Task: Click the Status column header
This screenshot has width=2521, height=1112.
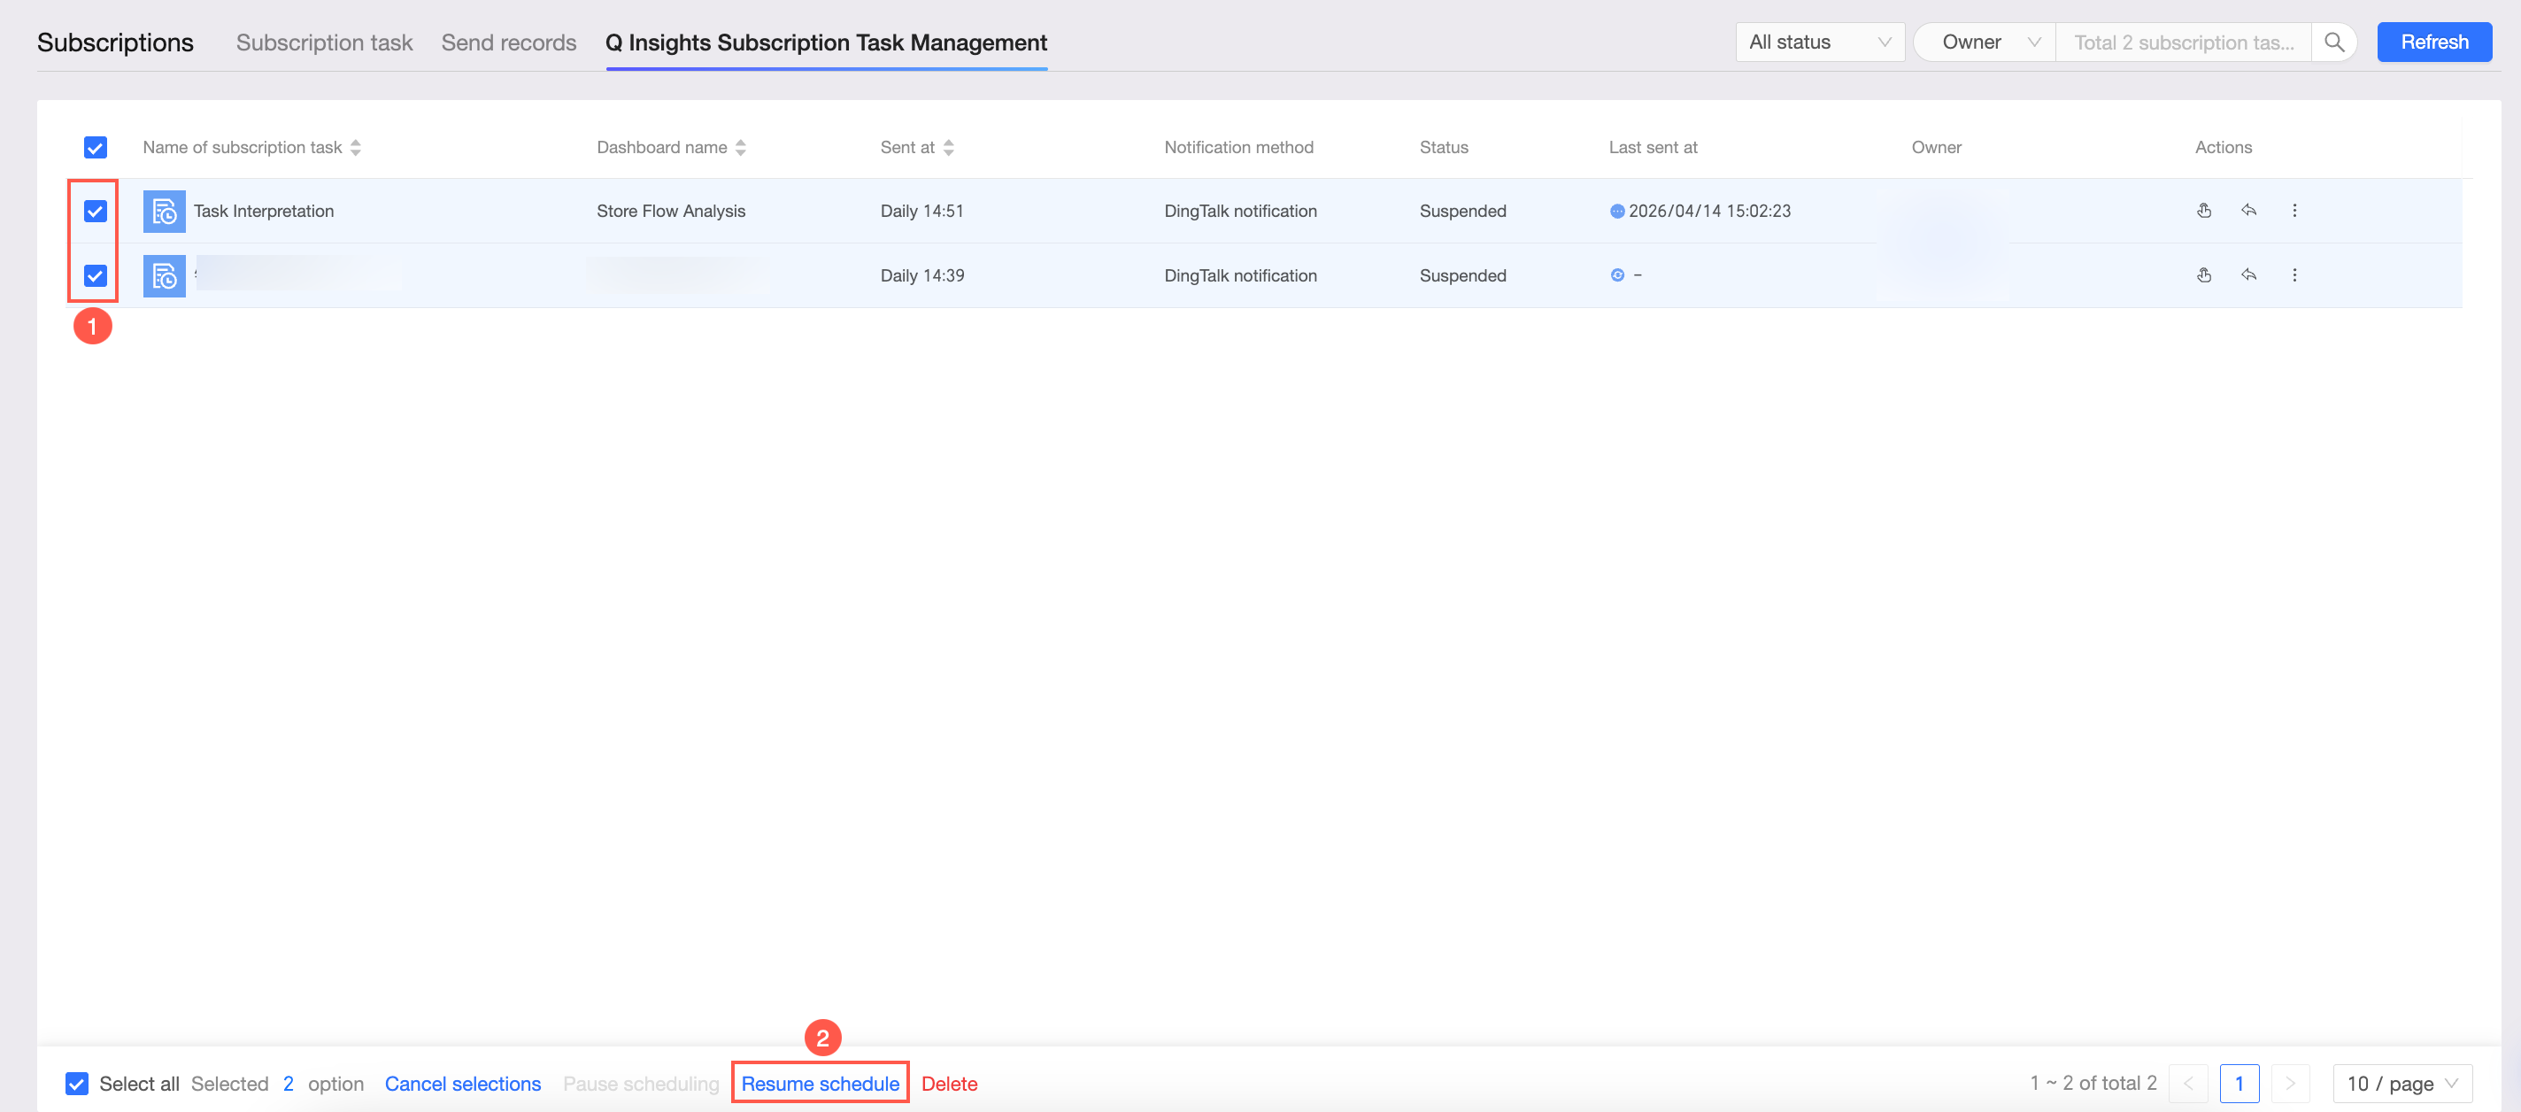Action: [1445, 148]
